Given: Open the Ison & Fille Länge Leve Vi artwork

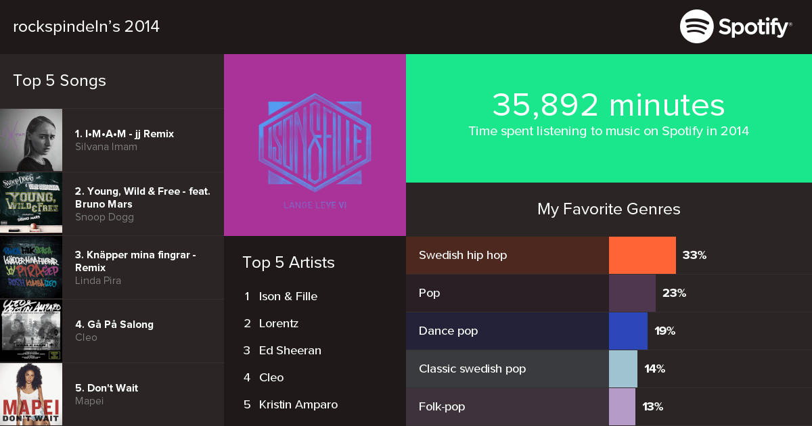Looking at the screenshot, I should [x=315, y=145].
